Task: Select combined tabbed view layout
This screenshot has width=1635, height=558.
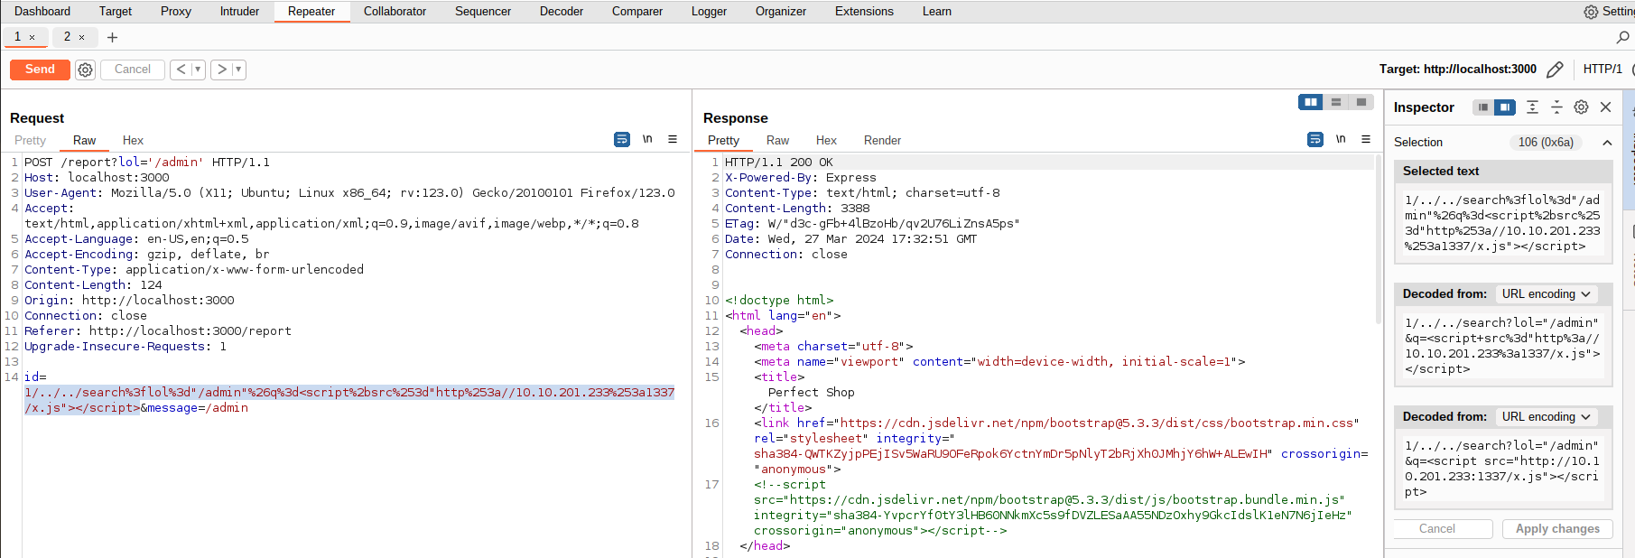Action: click(x=1361, y=102)
